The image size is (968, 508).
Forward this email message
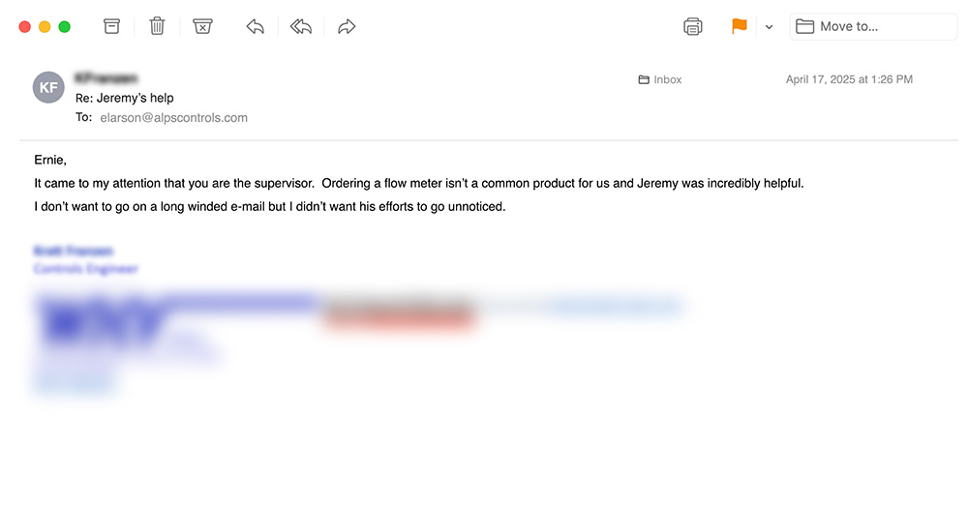click(x=347, y=27)
